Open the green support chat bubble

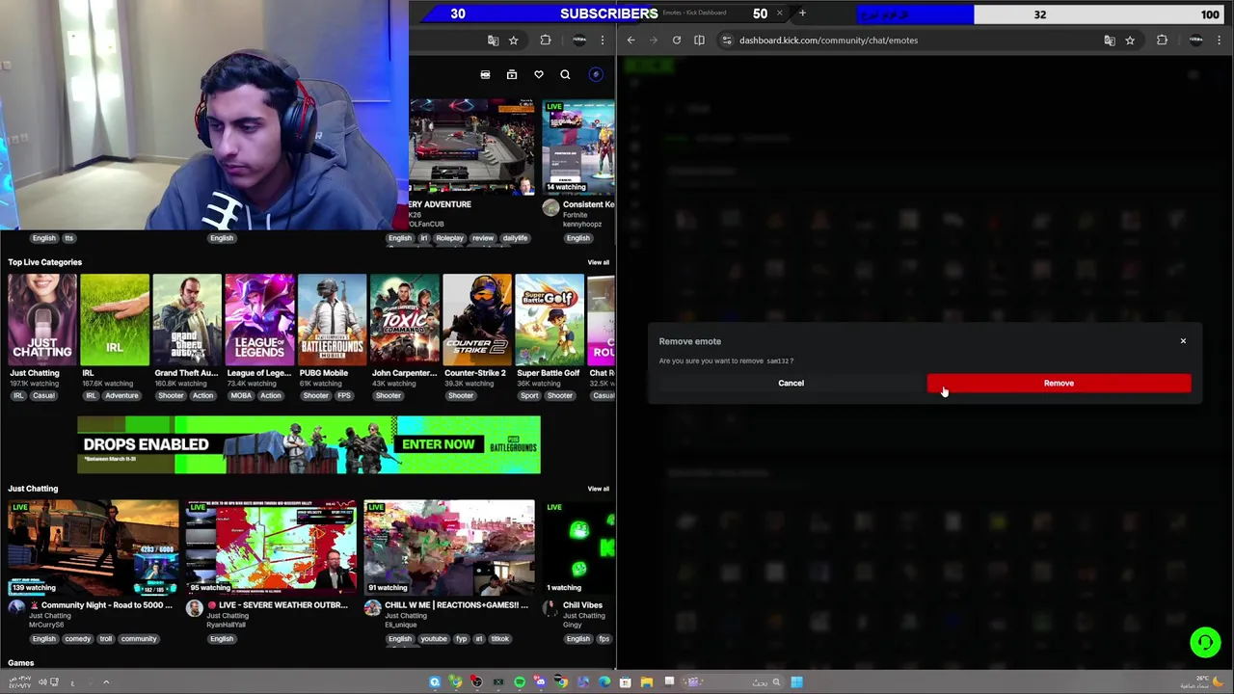click(1205, 642)
